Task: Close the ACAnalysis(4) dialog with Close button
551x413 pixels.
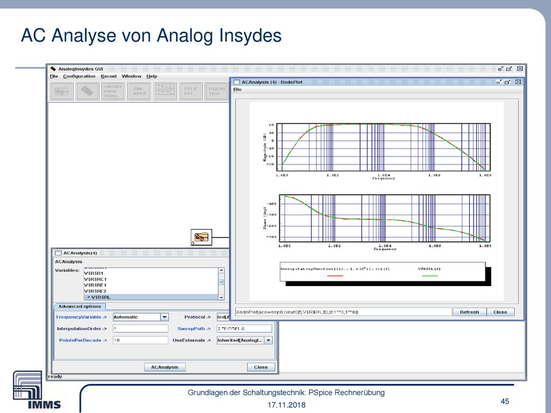Action: (261, 367)
